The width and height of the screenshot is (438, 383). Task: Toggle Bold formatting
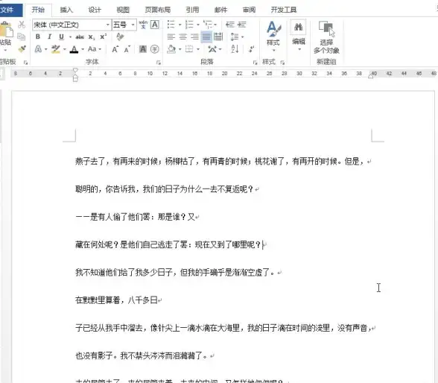click(x=38, y=37)
